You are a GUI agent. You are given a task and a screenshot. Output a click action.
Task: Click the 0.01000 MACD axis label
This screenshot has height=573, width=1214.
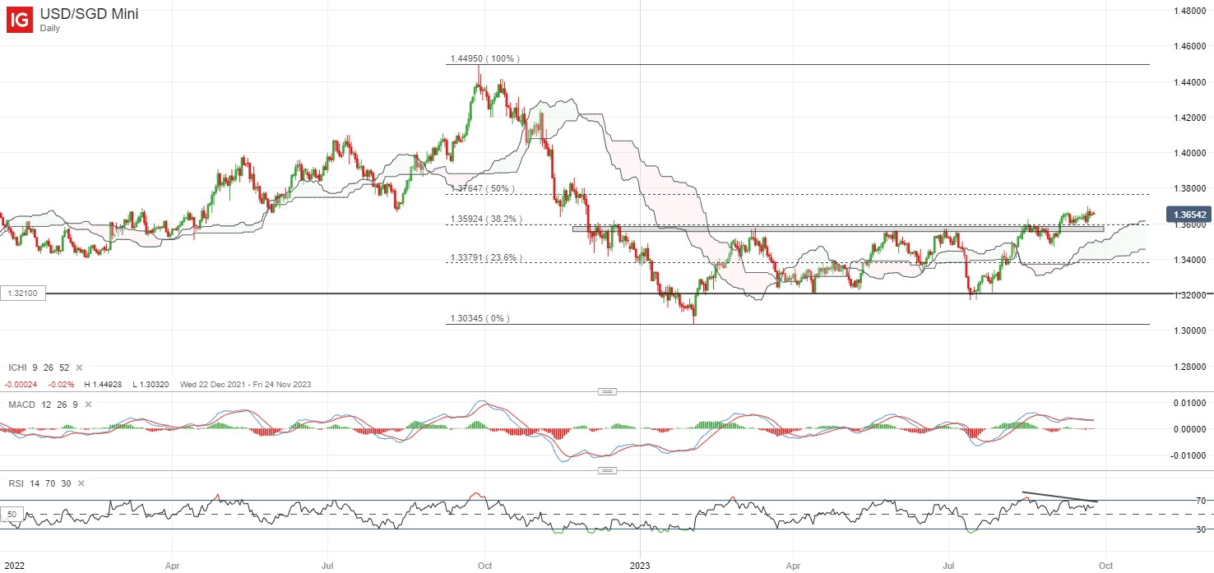tap(1190, 403)
